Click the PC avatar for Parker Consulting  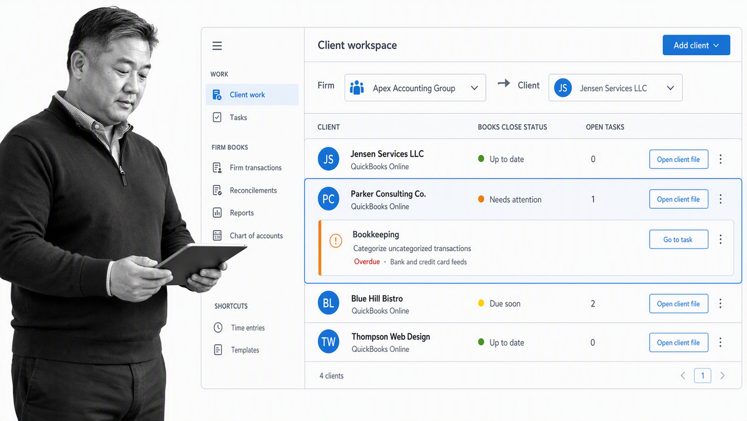[x=328, y=199]
